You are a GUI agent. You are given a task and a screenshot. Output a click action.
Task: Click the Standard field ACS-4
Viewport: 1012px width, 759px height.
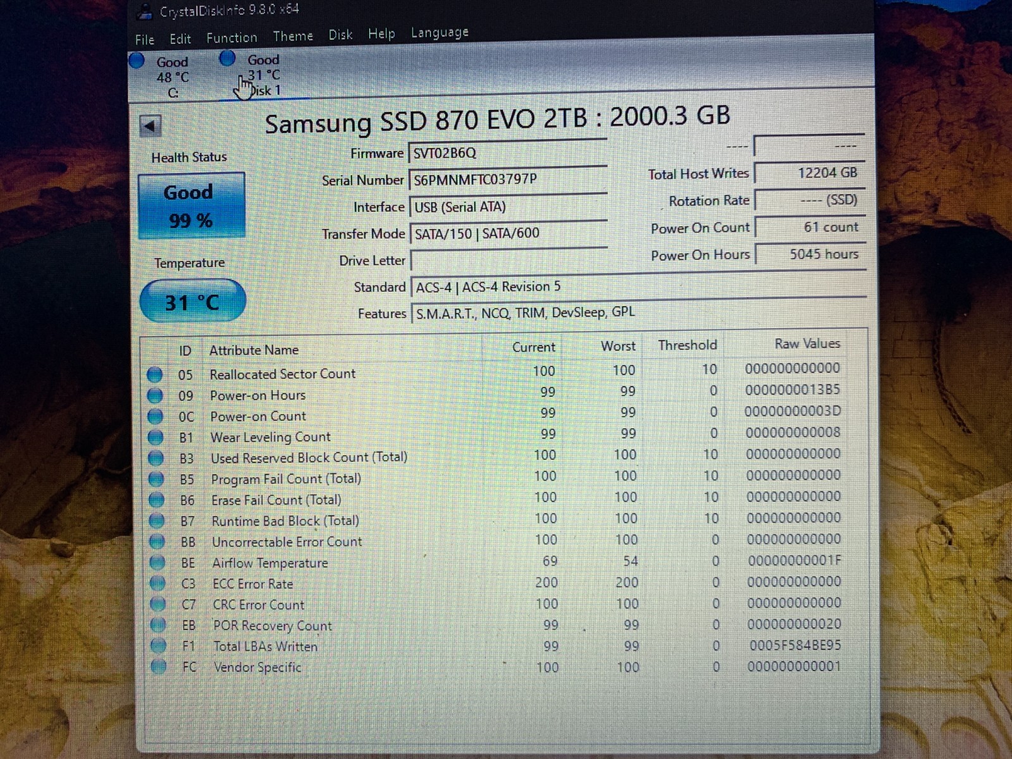pyautogui.click(x=638, y=286)
